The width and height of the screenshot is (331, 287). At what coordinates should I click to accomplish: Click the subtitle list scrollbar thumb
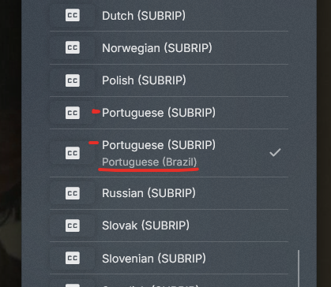click(299, 268)
